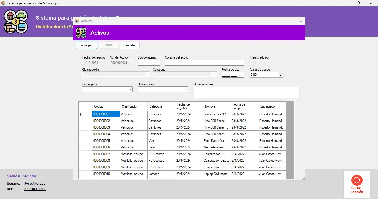The image size is (378, 199).
Task: Click the main window logo icon
Action: click(x=16, y=22)
